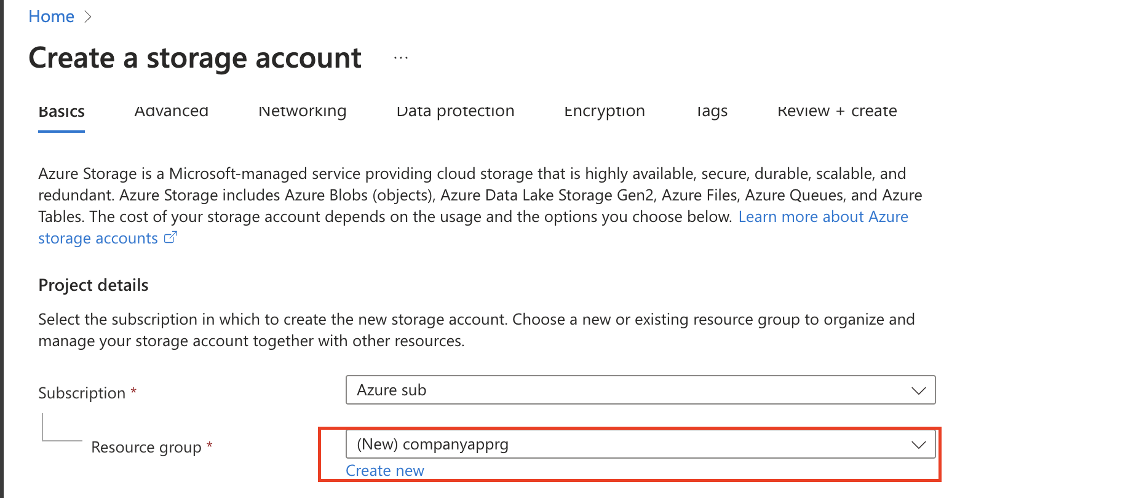This screenshot has height=498, width=1123.
Task: Click the Create a storage account title
Action: click(195, 58)
